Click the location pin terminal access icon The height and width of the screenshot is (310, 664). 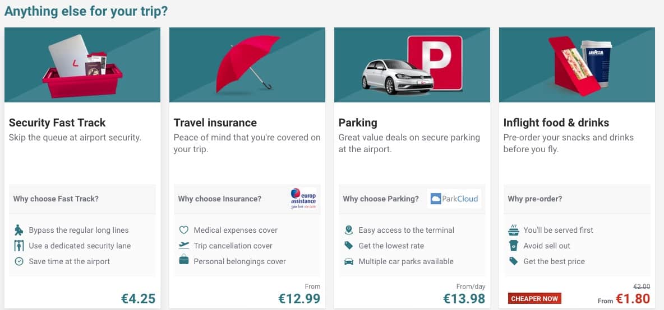click(348, 230)
